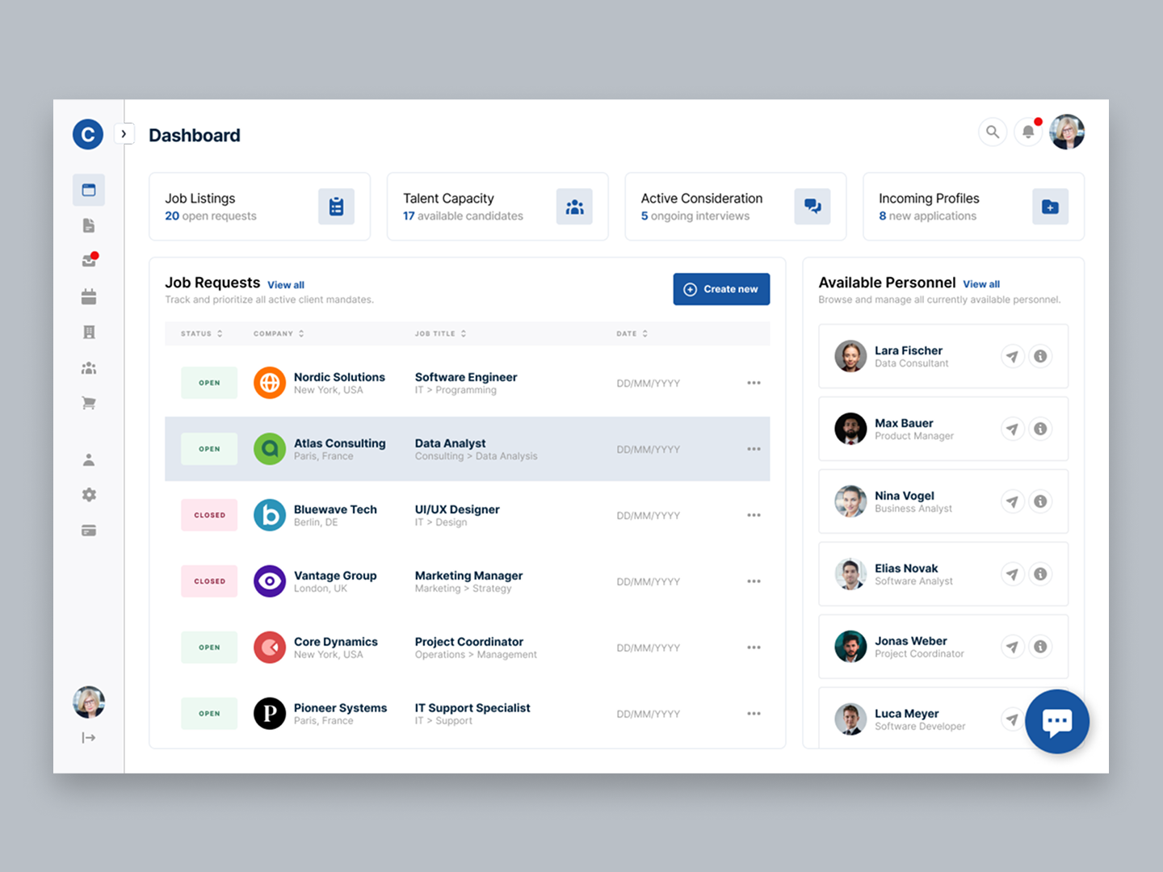Image resolution: width=1163 pixels, height=872 pixels.
Task: Open the inbox icon with red notification dot
Action: point(88,260)
